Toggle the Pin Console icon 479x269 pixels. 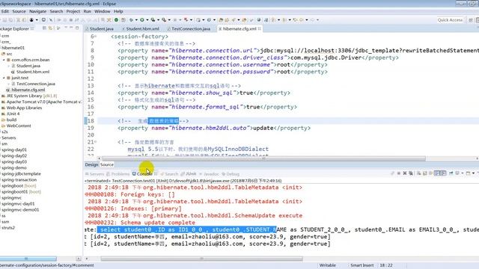(451, 173)
